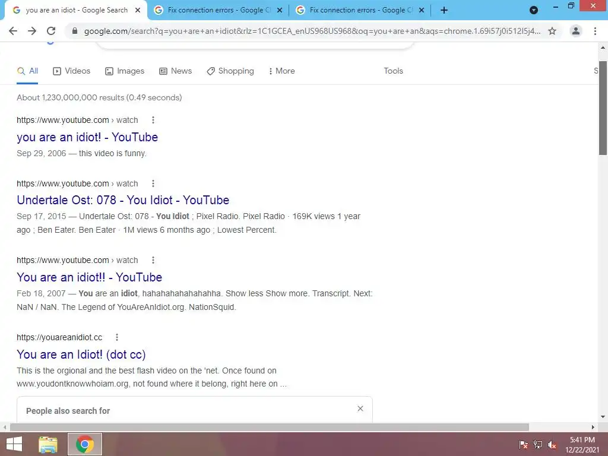The width and height of the screenshot is (608, 456).
Task: Close first Fix connection errors tab
Action: pyautogui.click(x=280, y=11)
